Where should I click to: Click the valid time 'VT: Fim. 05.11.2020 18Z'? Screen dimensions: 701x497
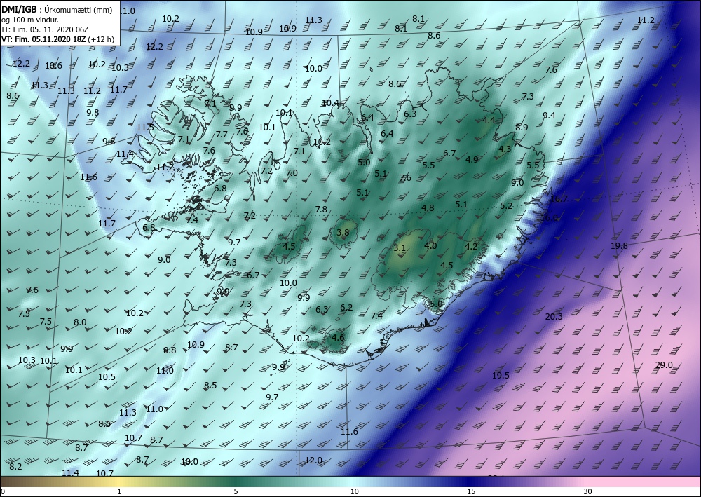(43, 39)
